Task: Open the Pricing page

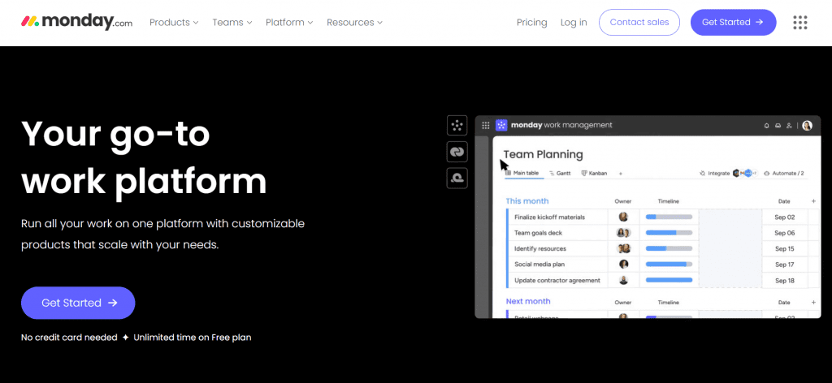Action: pos(531,22)
